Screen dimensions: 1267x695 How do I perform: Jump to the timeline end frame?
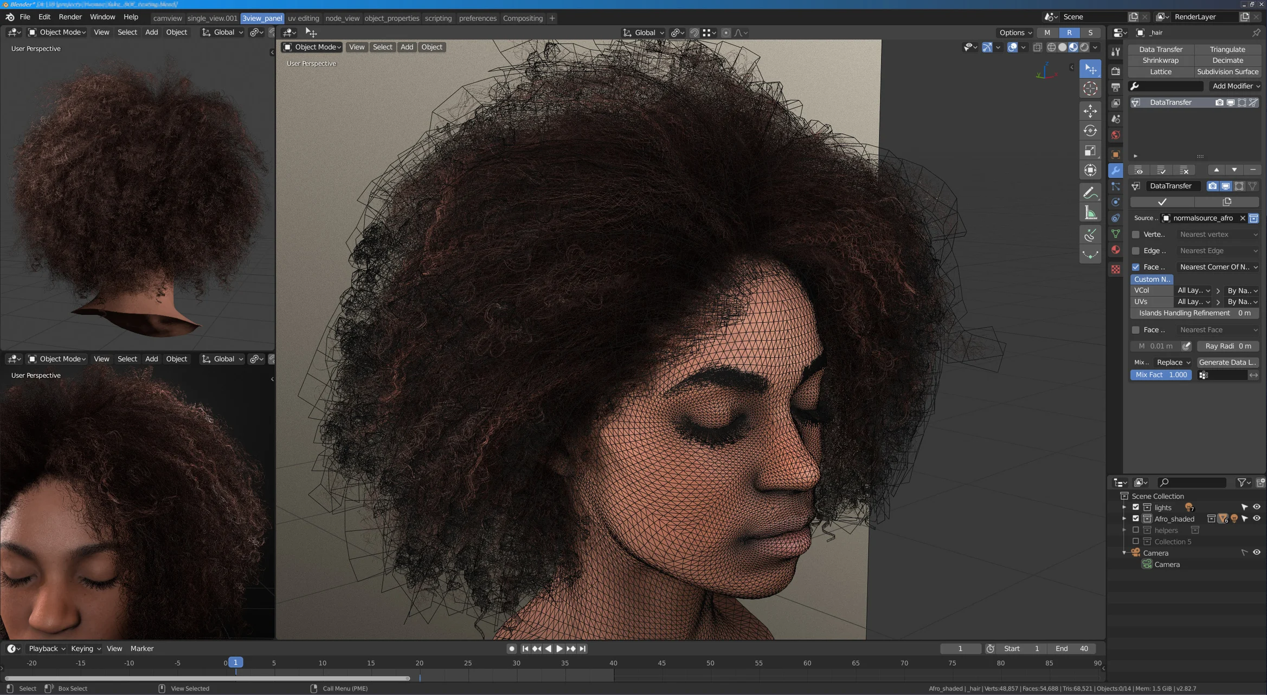tap(582, 648)
